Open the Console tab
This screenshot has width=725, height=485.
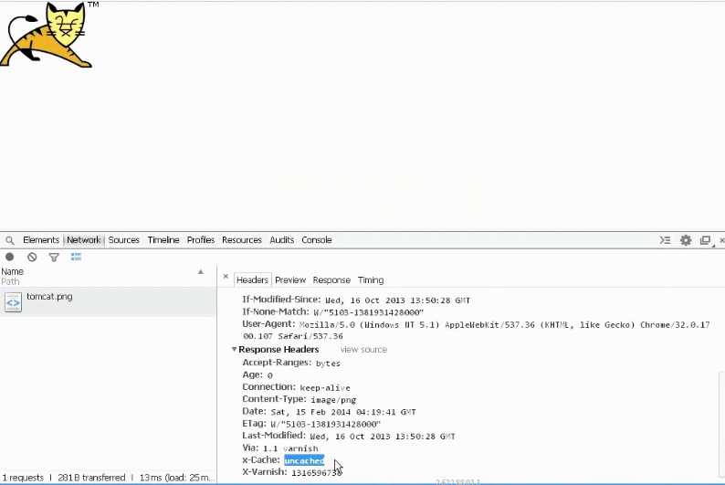coord(317,240)
